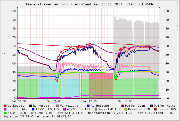Click the dark blue RL Kessel legend swatch
The width and height of the screenshot is (180, 121).
(x=31, y=106)
